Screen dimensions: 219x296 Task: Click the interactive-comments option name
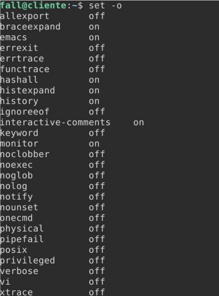(55, 122)
